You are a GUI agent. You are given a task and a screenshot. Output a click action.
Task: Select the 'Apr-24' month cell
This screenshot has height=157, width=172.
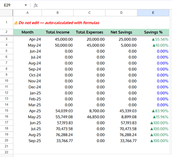pos(28,39)
